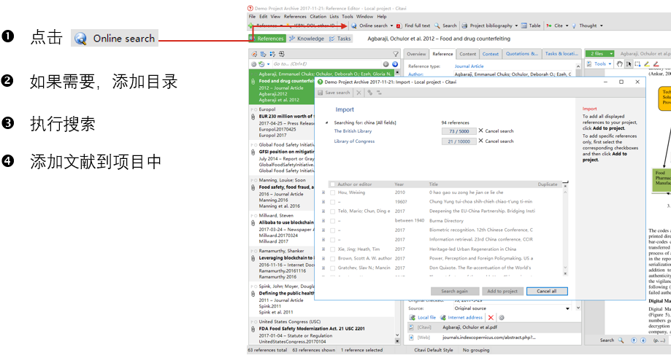Select the Tasks & locations tab

[x=561, y=54]
